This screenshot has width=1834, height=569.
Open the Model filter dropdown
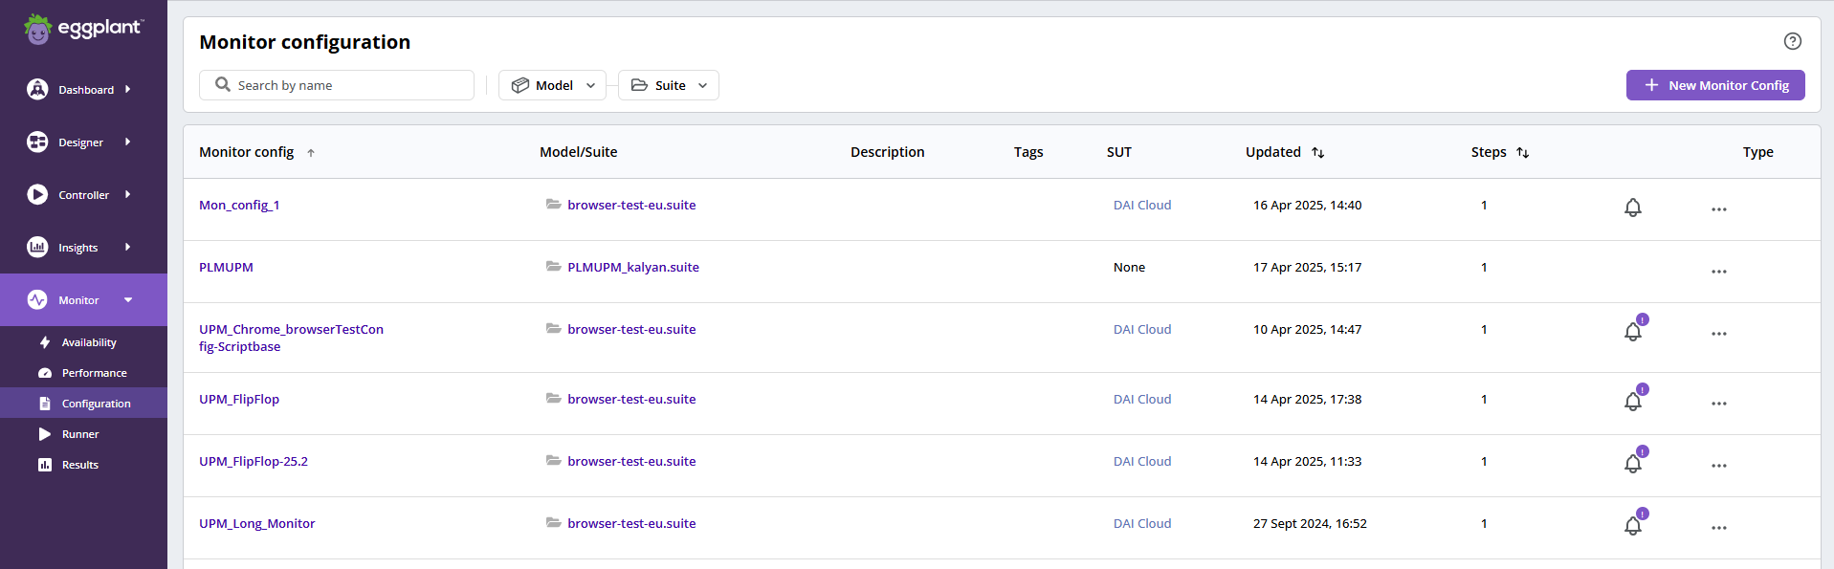pos(552,85)
